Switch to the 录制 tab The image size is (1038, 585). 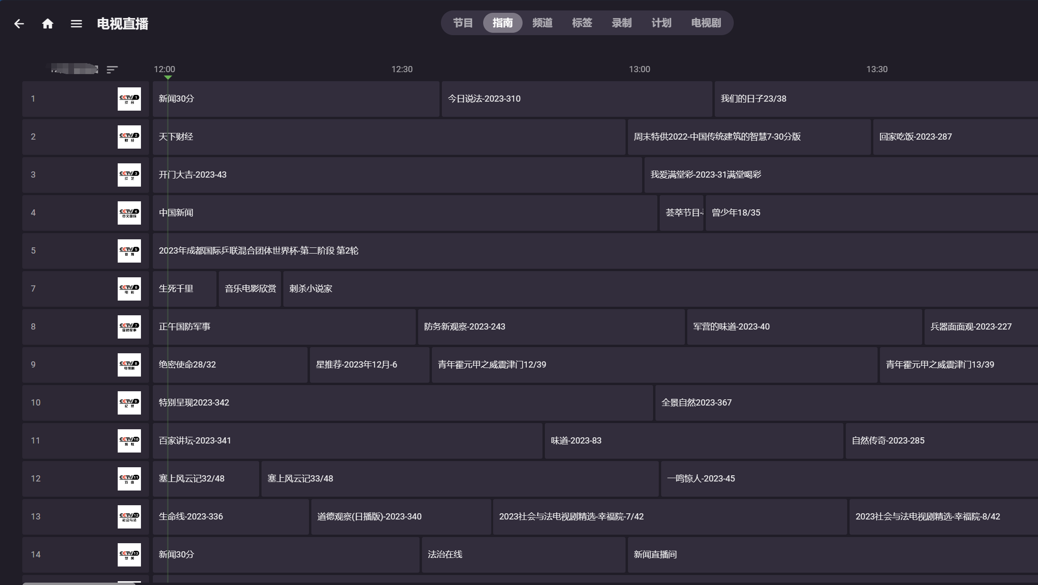click(622, 23)
